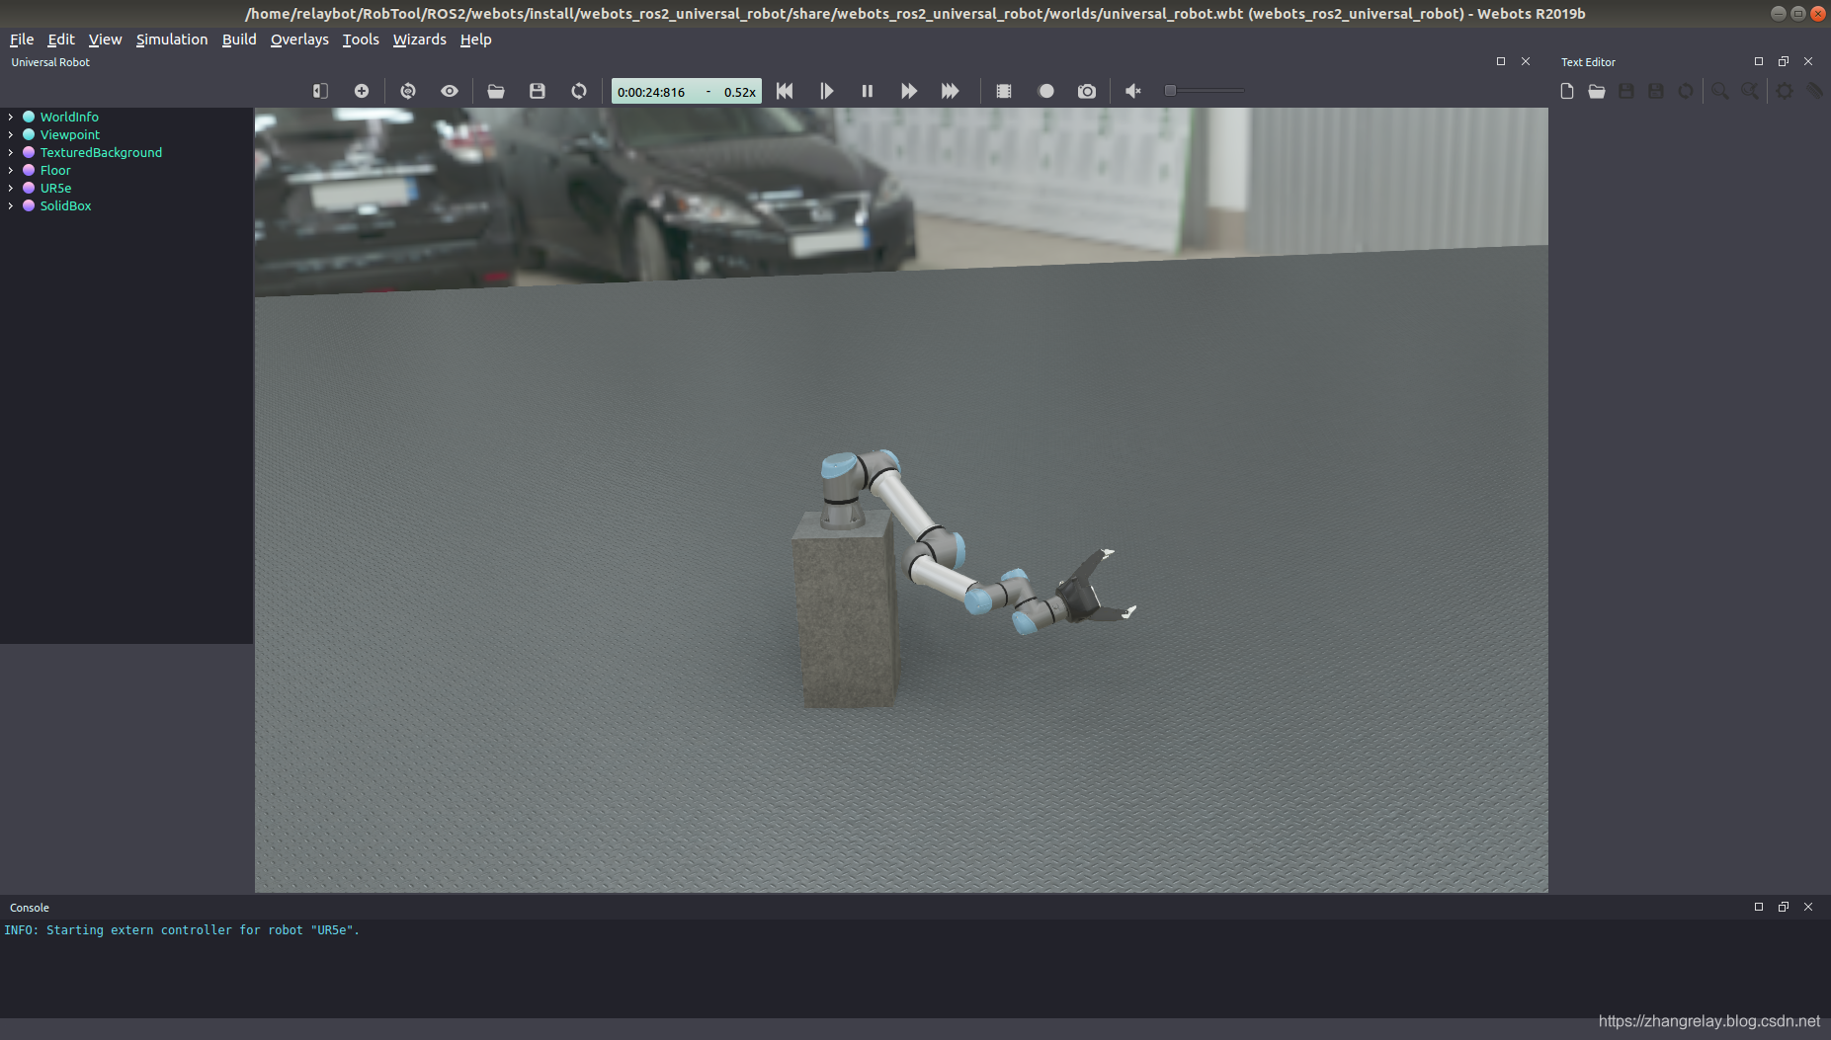Open the Overlays menu
Screen dimensions: 1831x1040
(299, 40)
